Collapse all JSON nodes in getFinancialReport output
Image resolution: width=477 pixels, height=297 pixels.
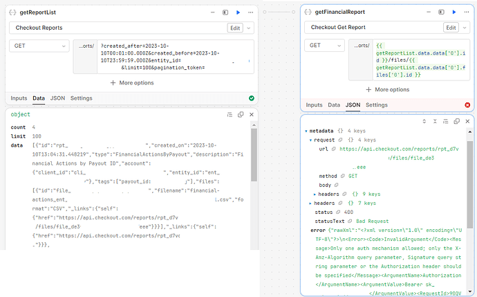[x=435, y=121]
